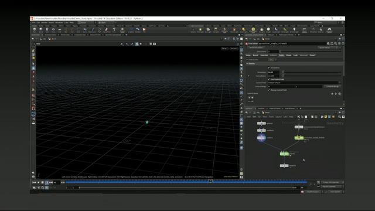Jump to the first frame button
The image size is (375, 211).
click(34, 182)
